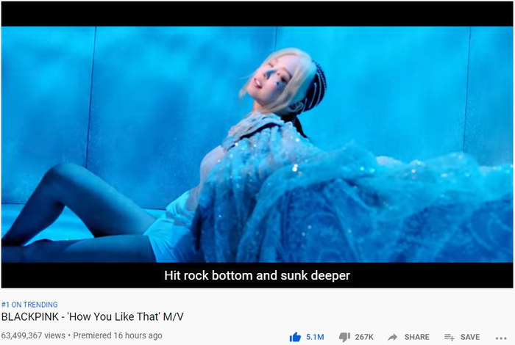Click the 267K dislike count
Viewport: 515px width, 345px height.
(364, 337)
